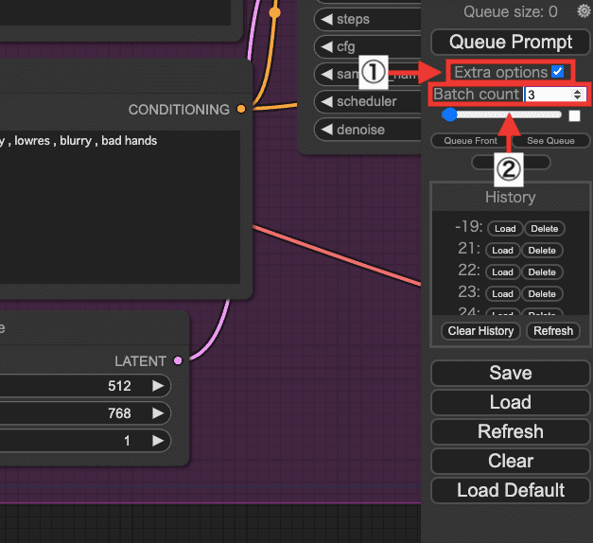Click the Load Default button

tap(510, 490)
